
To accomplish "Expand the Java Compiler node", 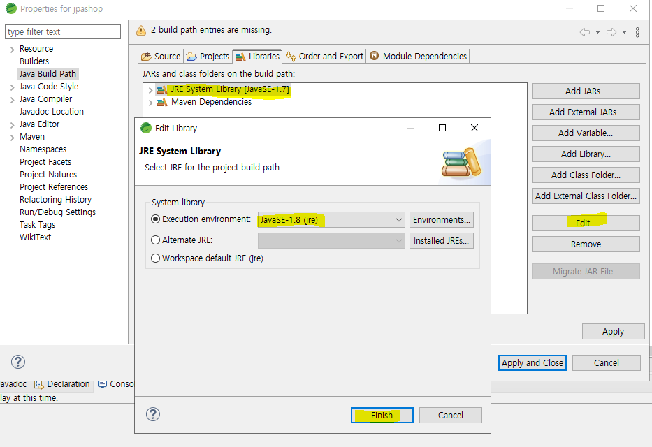I will click(12, 100).
